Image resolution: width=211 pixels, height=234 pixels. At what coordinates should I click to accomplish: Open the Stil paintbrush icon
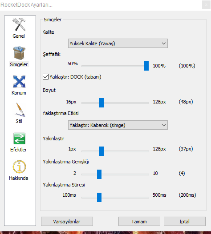(x=20, y=110)
